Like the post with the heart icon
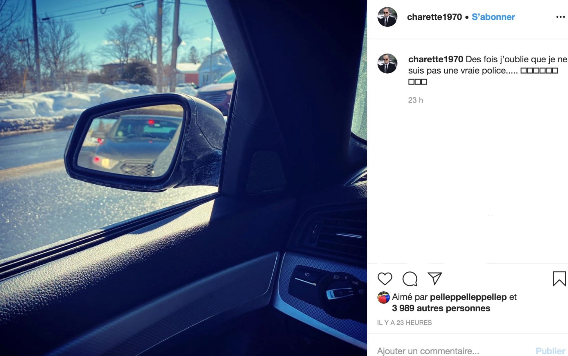 (385, 279)
